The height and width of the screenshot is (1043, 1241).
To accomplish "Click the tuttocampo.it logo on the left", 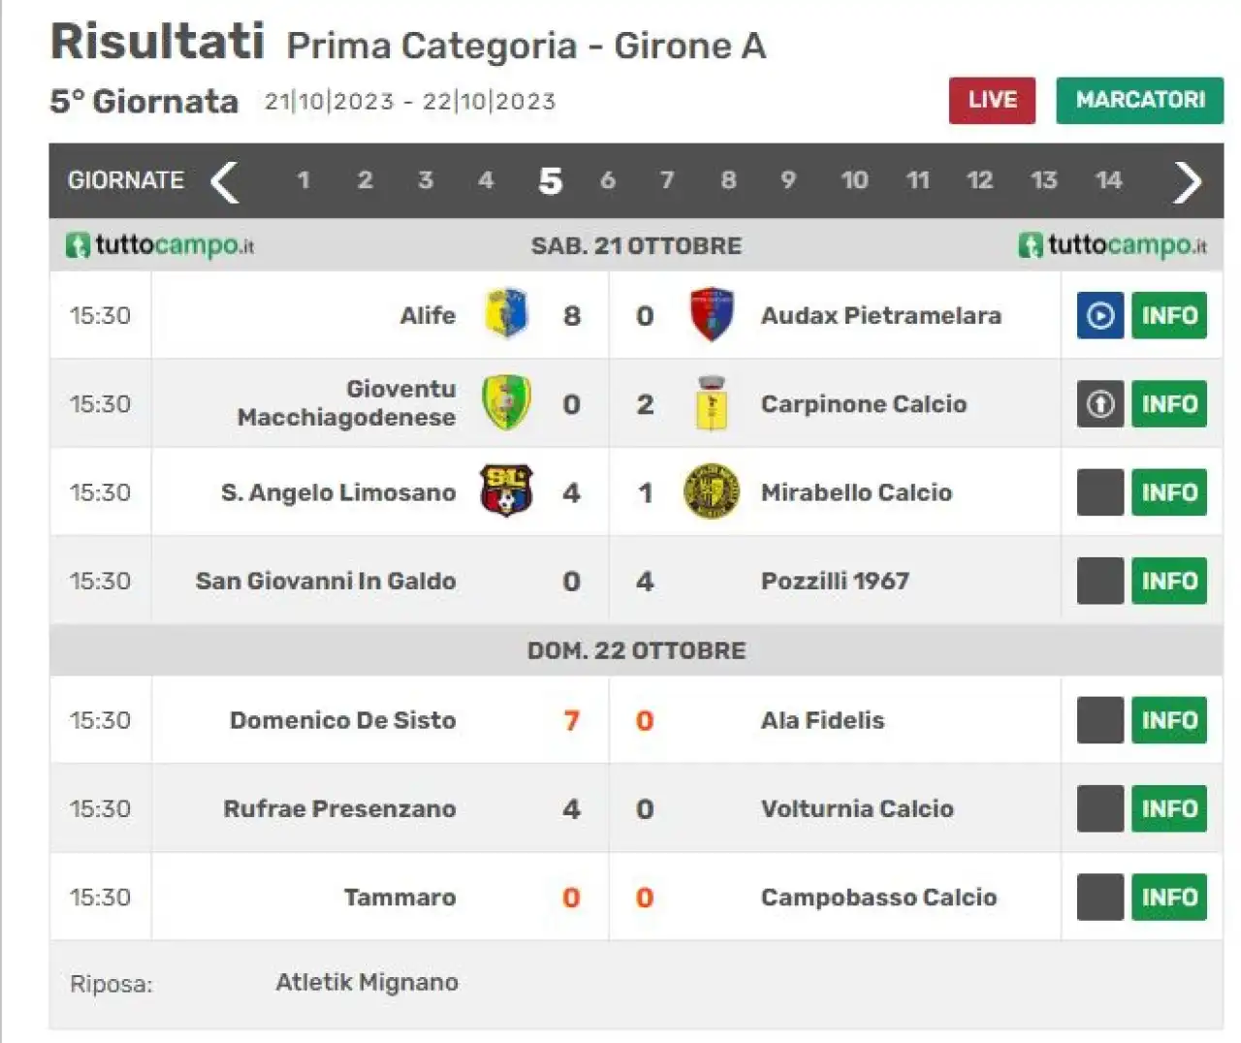I will 160,245.
